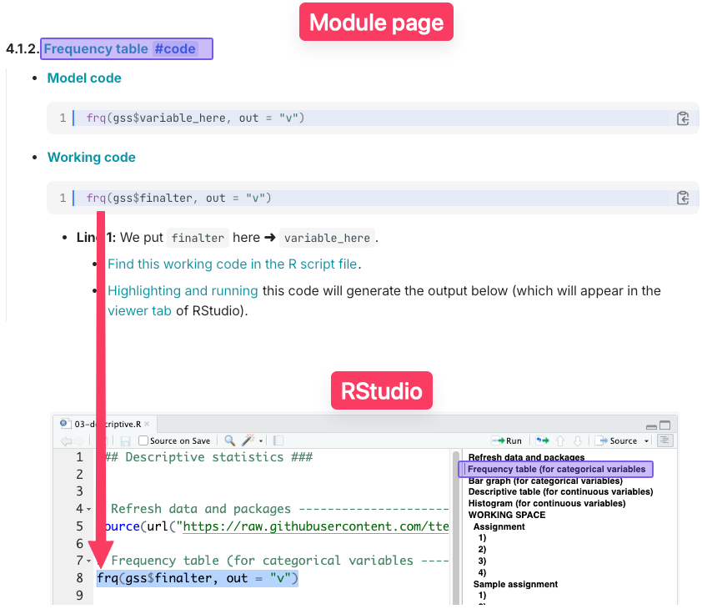
Task: Jump to 'Descriptive table (for continuous variables)' outline entry
Action: [560, 491]
